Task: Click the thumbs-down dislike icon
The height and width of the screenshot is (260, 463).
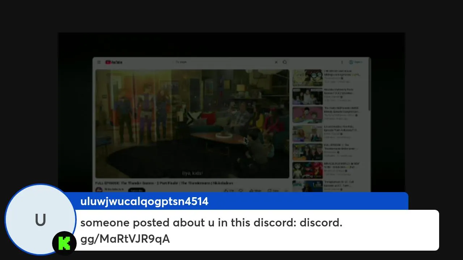Action: click(x=241, y=190)
